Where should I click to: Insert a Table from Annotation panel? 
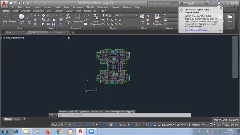(85, 24)
